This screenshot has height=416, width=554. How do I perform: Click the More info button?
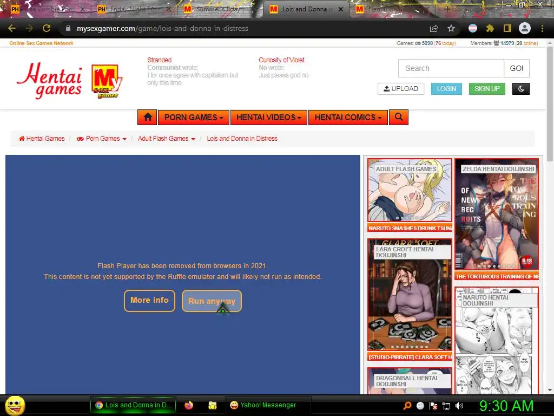coord(149,301)
